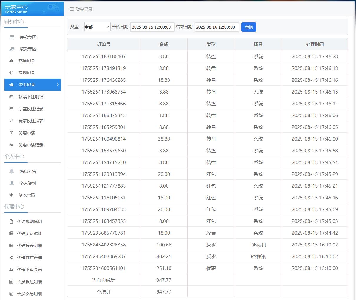Go to 彩票下注明细 in the sidebar
The image size is (356, 300).
coord(31,97)
